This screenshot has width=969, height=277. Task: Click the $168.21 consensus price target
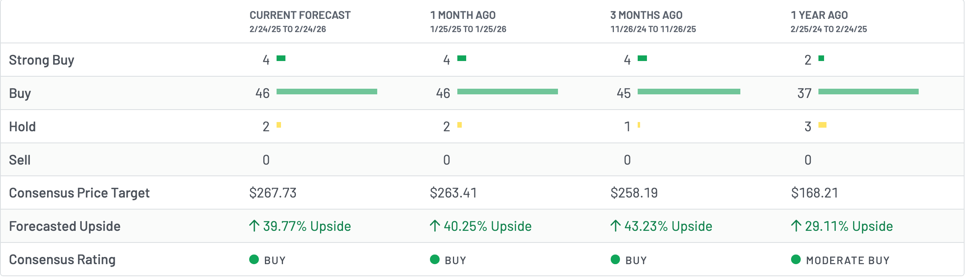(x=814, y=193)
